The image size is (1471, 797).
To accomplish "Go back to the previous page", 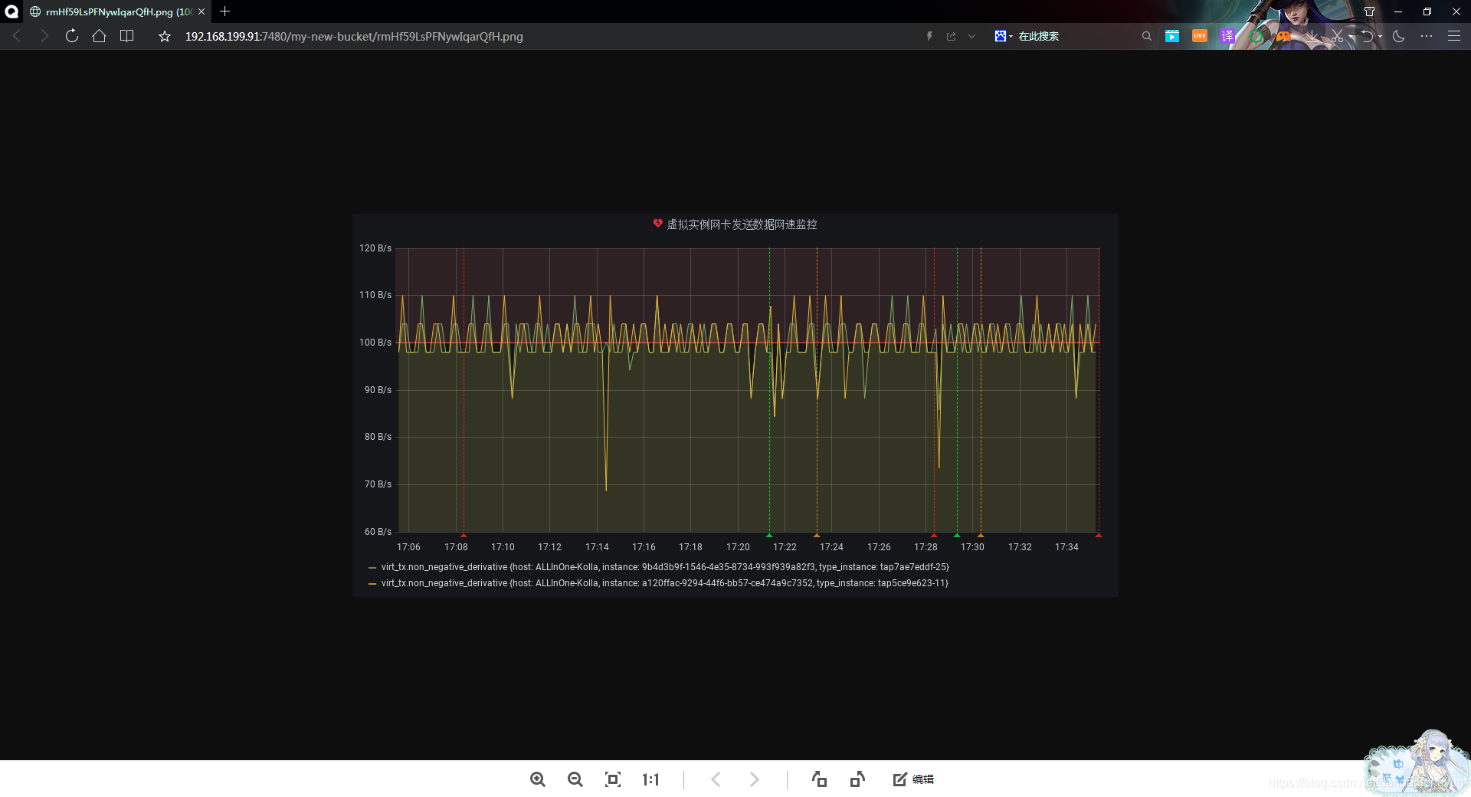I will point(17,36).
